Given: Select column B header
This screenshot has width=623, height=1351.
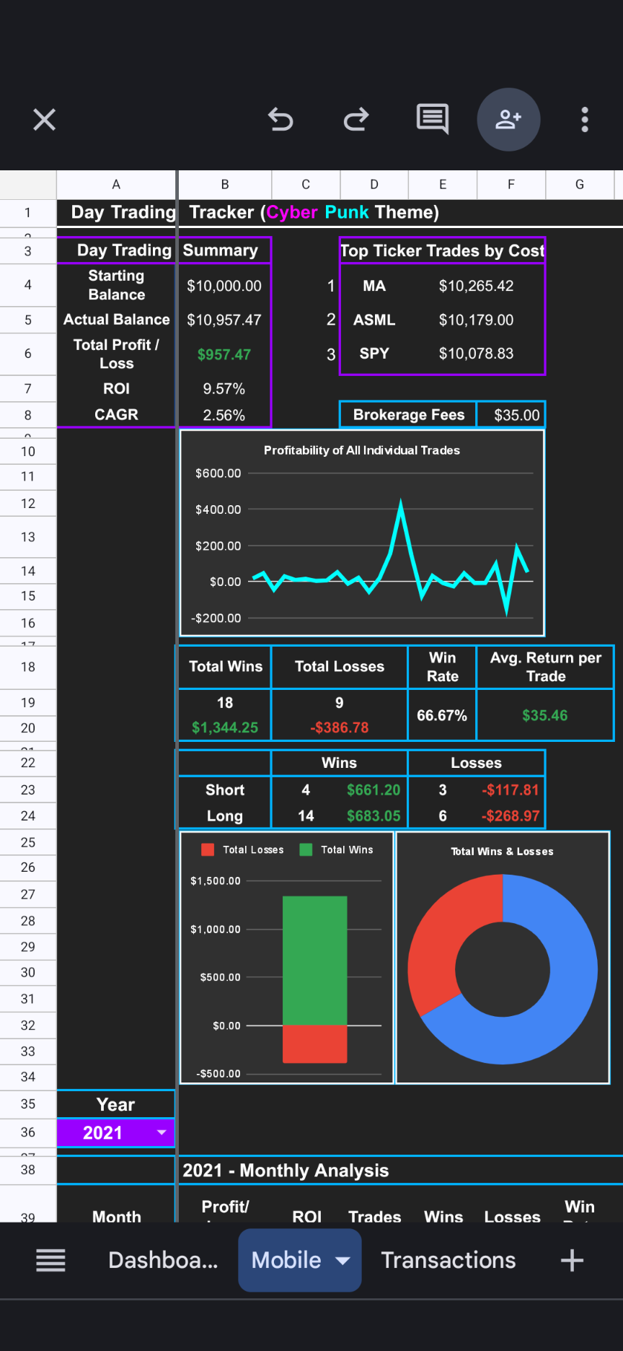Looking at the screenshot, I should point(225,185).
